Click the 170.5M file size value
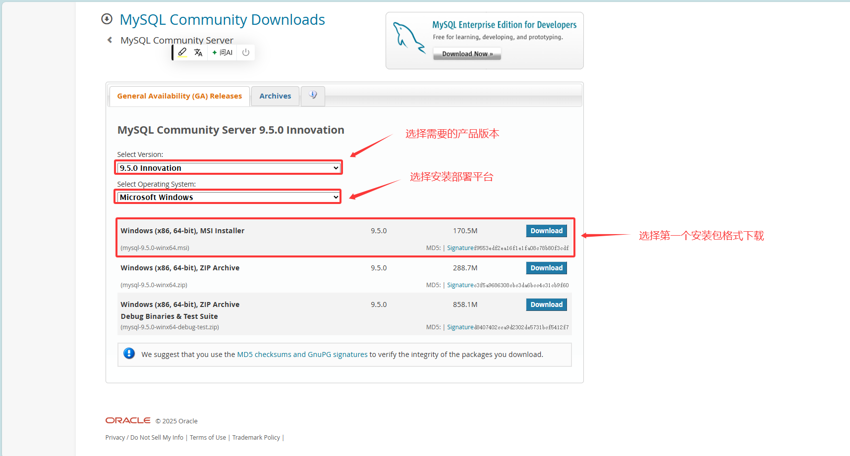This screenshot has width=850, height=456. pyautogui.click(x=465, y=231)
